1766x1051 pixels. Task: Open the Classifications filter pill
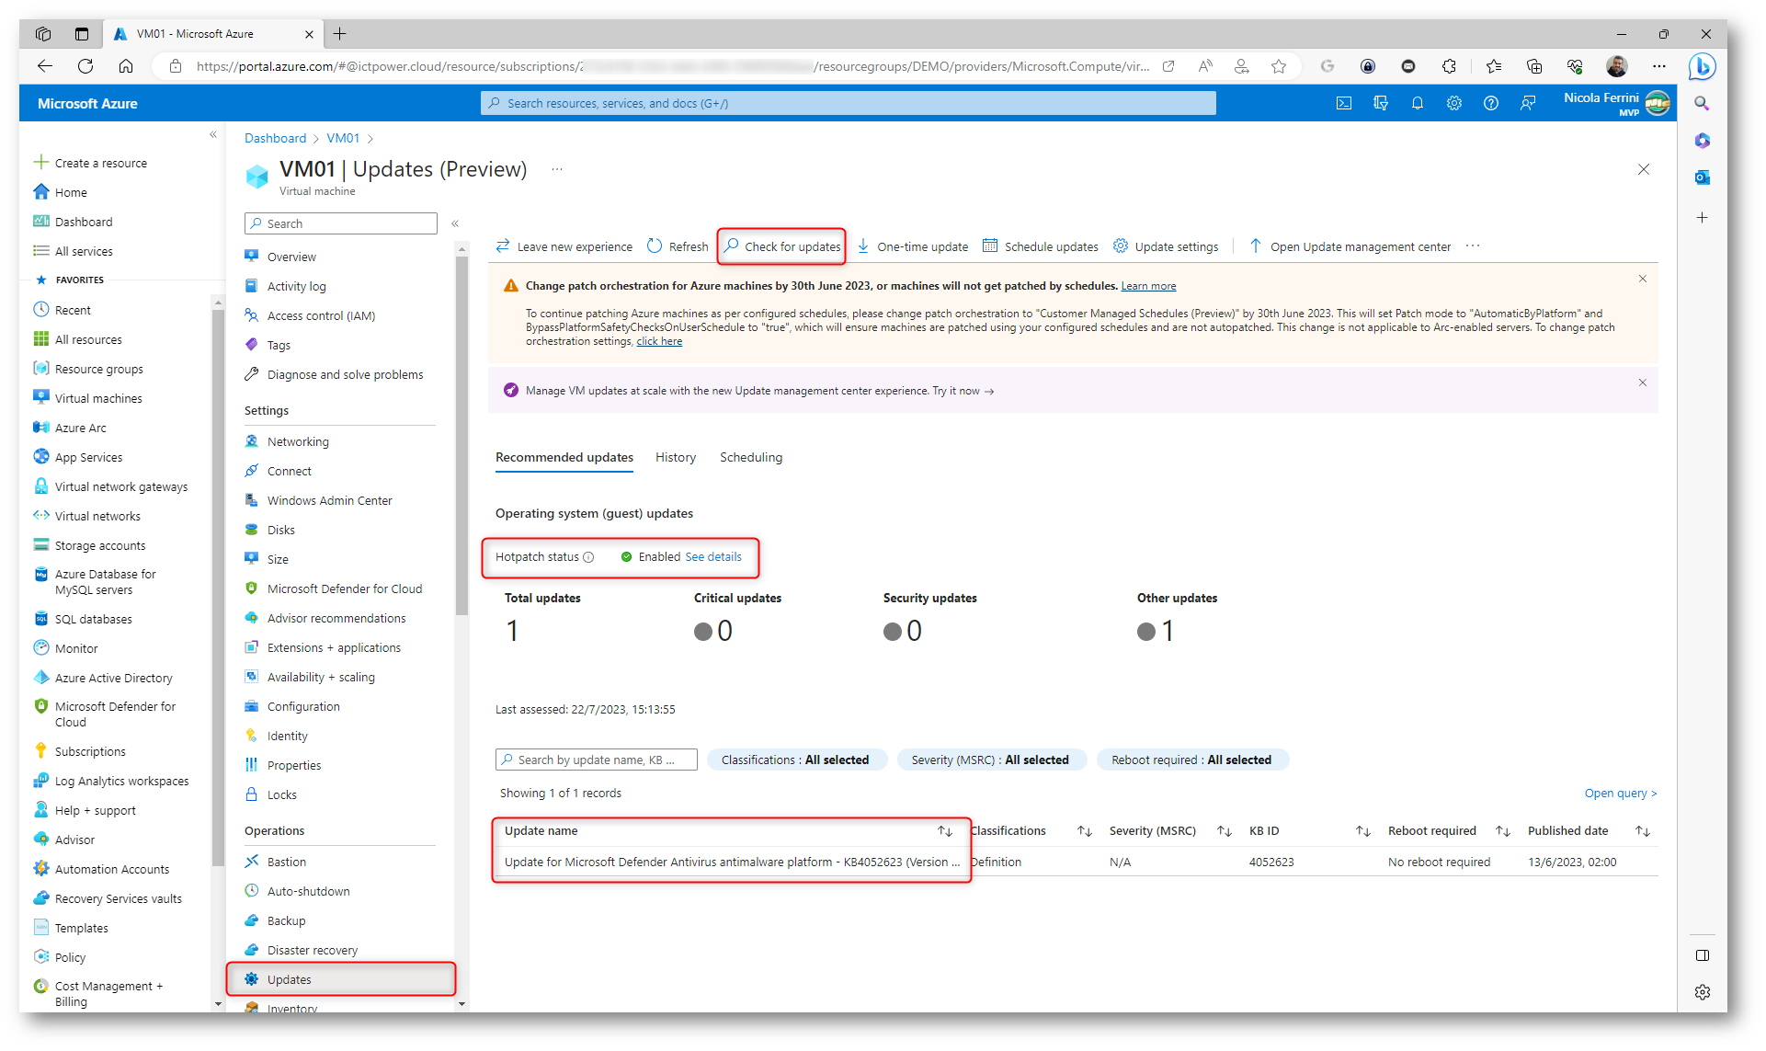796,760
